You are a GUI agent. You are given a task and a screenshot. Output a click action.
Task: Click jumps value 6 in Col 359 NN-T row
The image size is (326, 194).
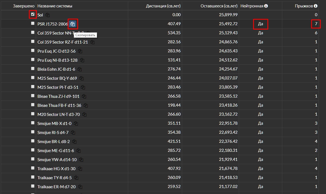coord(316,33)
